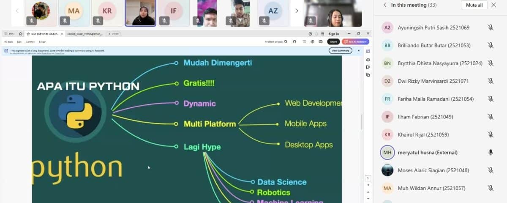
Task: Click the print icon in Acrobat toolbar
Action: click(x=321, y=42)
